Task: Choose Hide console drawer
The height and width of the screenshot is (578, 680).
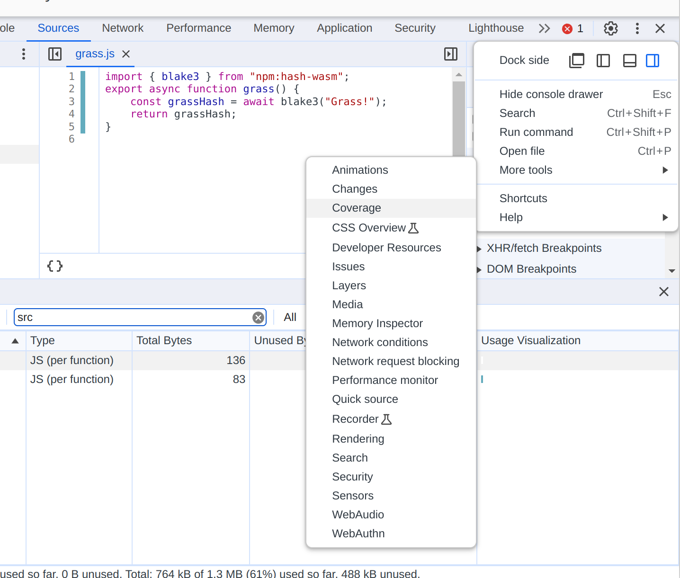Action: pyautogui.click(x=577, y=94)
